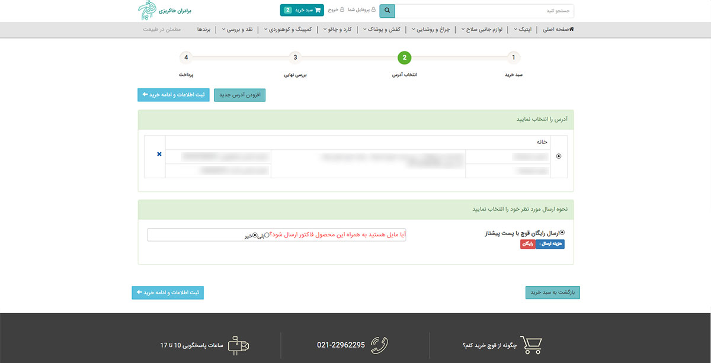Click بازگشت به سبد خرید button
This screenshot has height=363, width=711.
[552, 293]
